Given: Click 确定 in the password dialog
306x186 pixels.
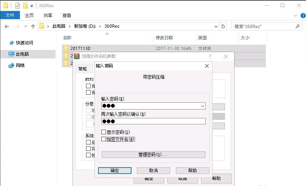Looking at the screenshot, I should (x=115, y=171).
